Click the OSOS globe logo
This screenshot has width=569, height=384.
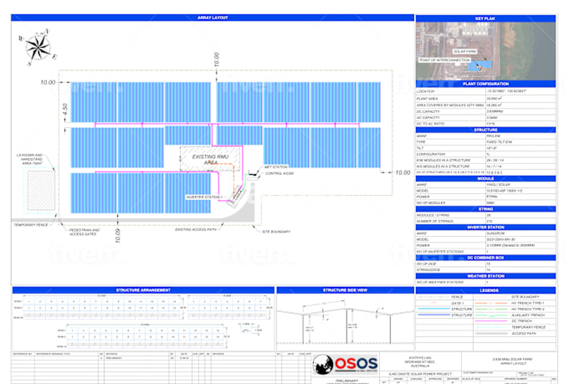point(324,364)
